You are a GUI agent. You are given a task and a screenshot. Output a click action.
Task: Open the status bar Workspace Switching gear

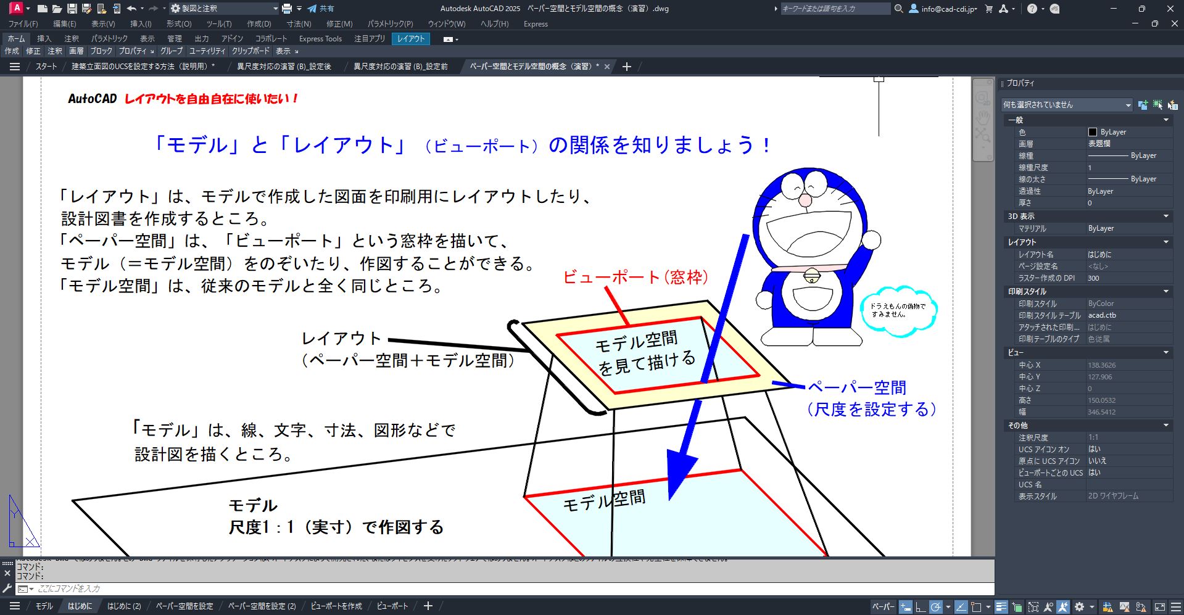(1079, 607)
